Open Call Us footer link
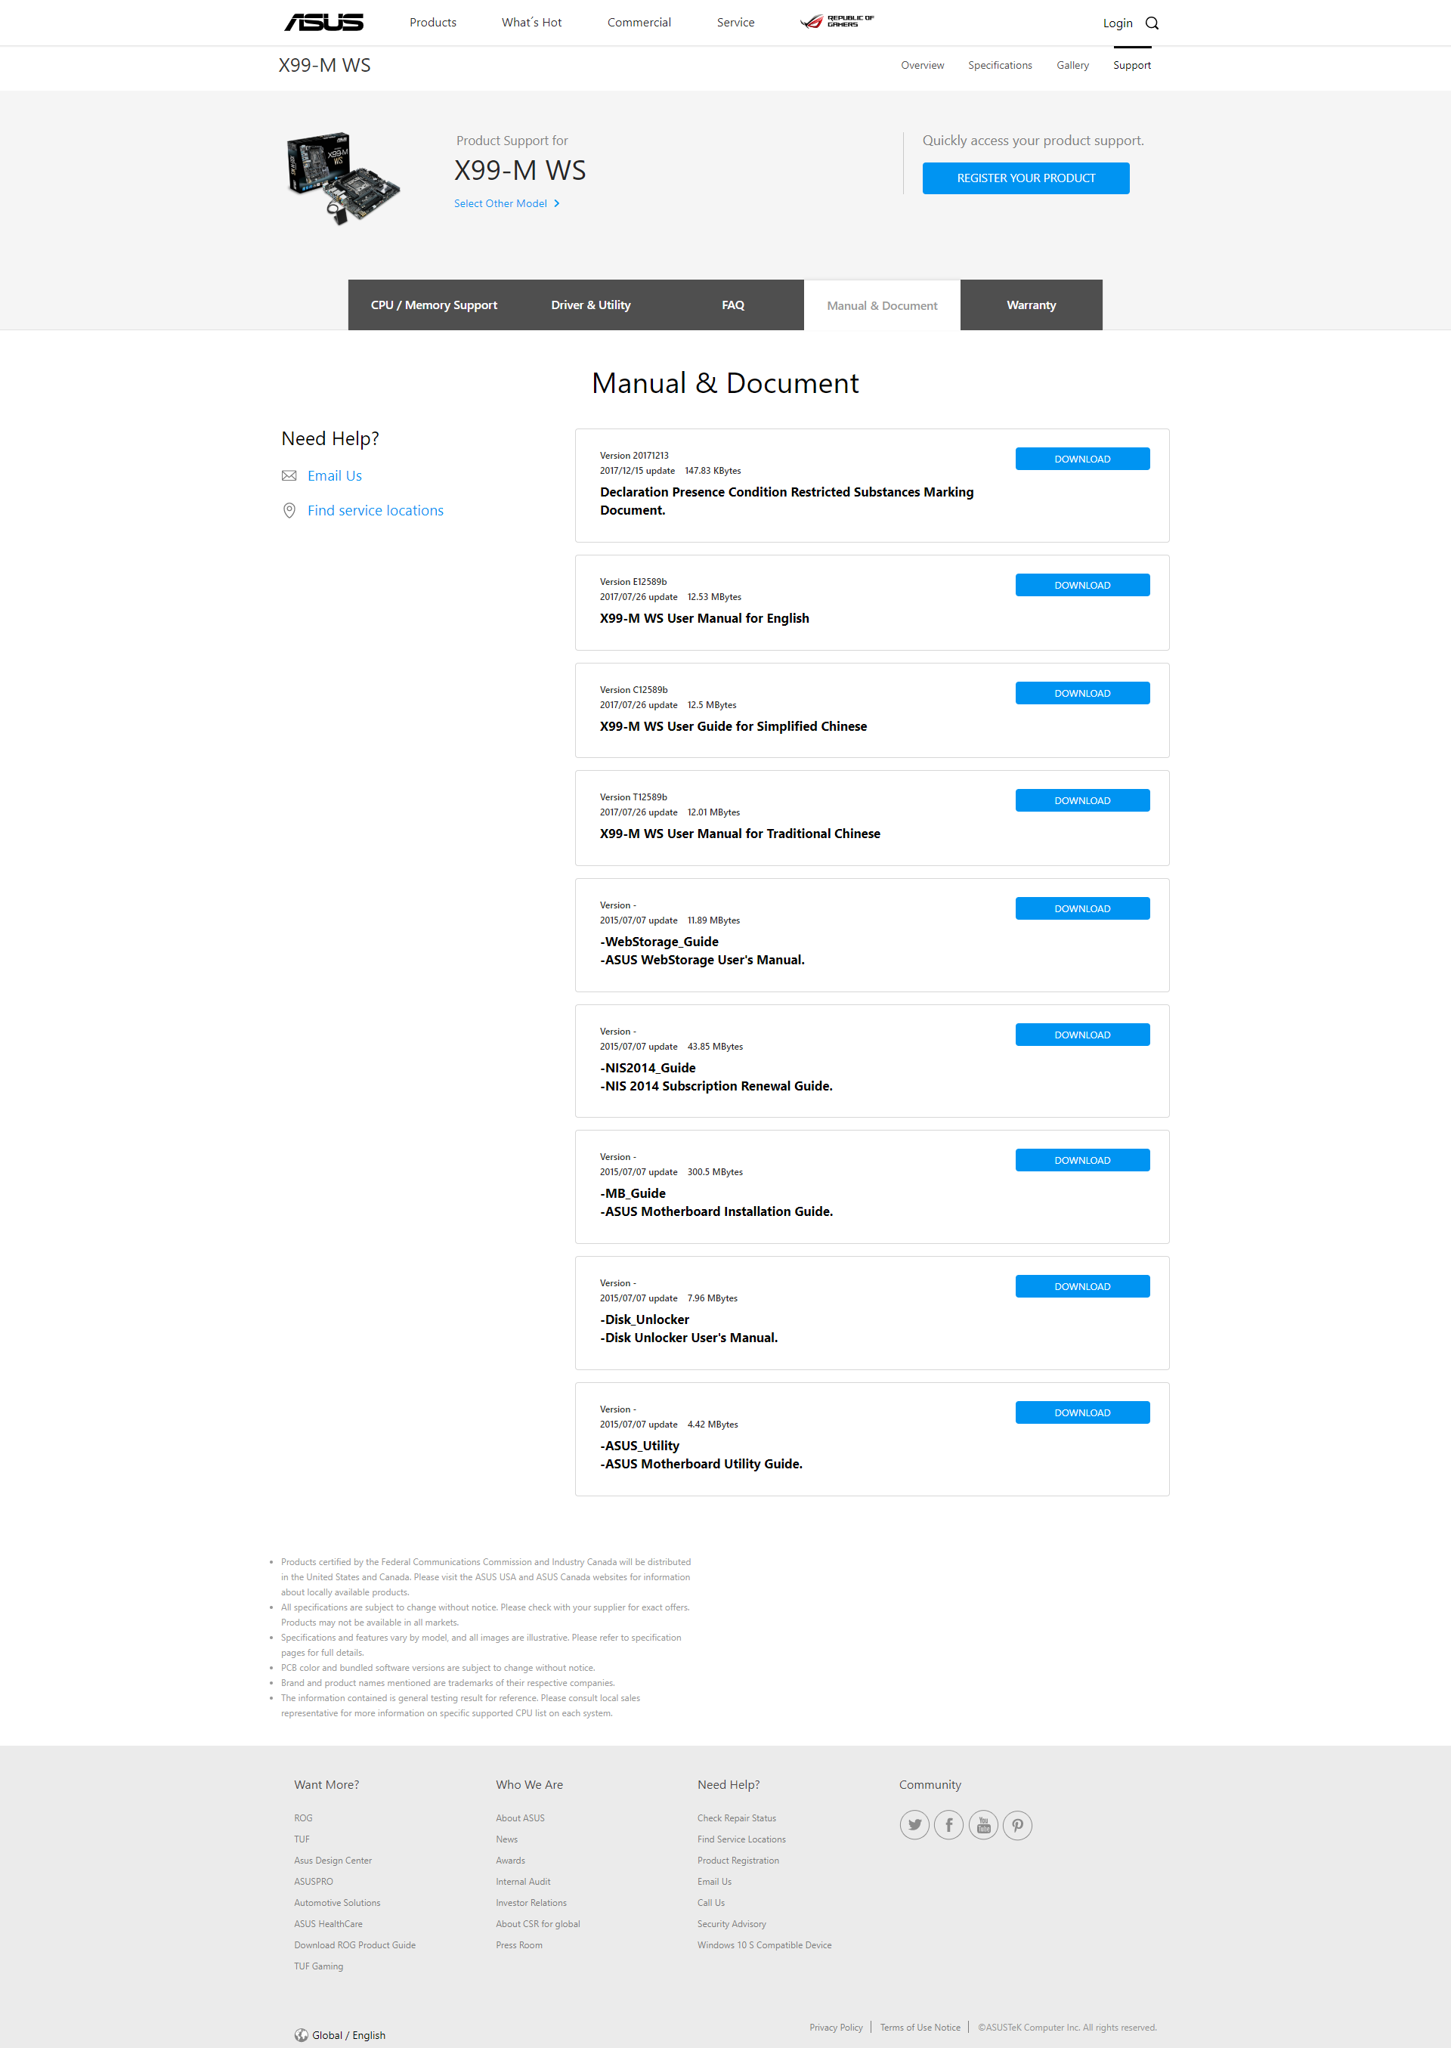Image resolution: width=1451 pixels, height=2048 pixels. click(710, 1902)
